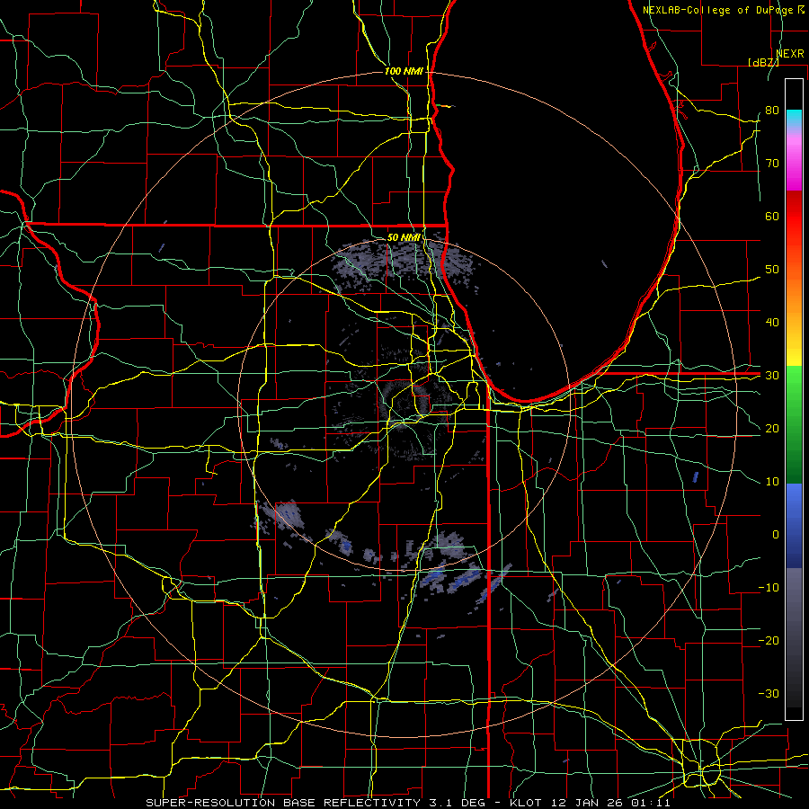
Task: Click the 100 NMI range ring label
Action: [404, 71]
